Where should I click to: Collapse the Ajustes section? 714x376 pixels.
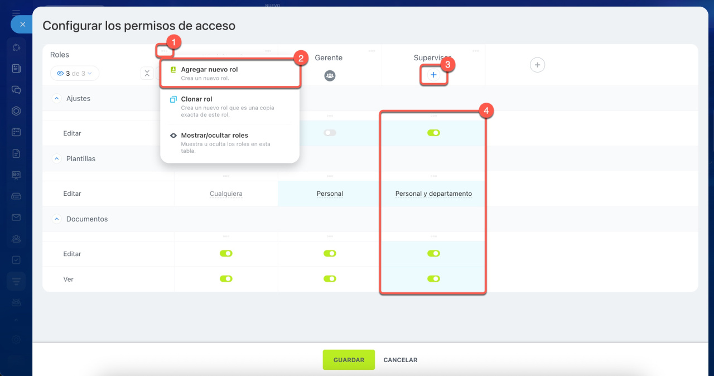[56, 98]
